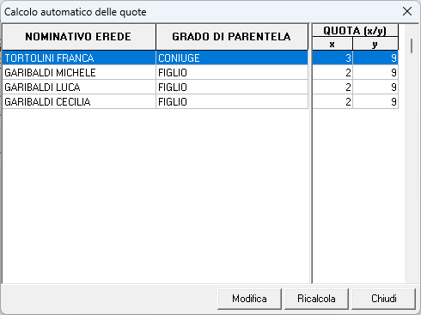
Task: Click y quota value 9 for Garibaldi Cecilia
Action: click(x=375, y=102)
